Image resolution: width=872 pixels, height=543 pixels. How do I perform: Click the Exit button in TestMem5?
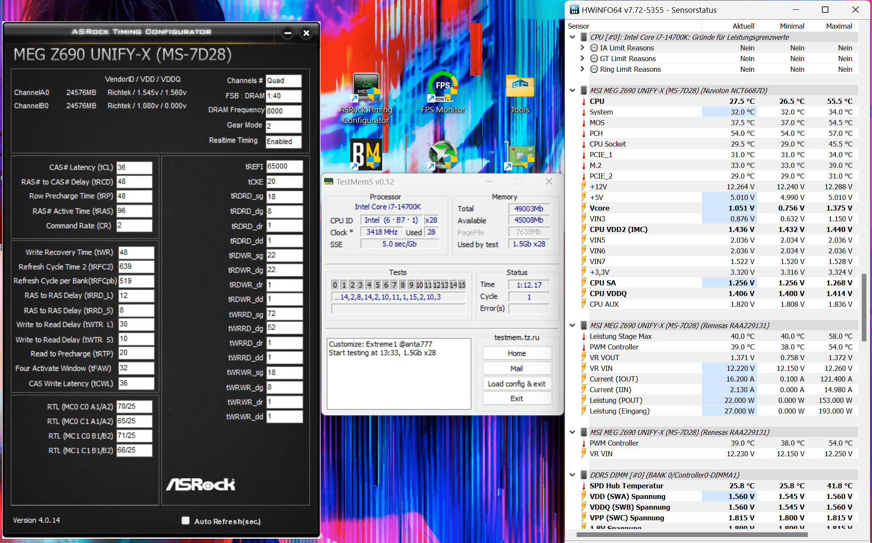point(517,398)
